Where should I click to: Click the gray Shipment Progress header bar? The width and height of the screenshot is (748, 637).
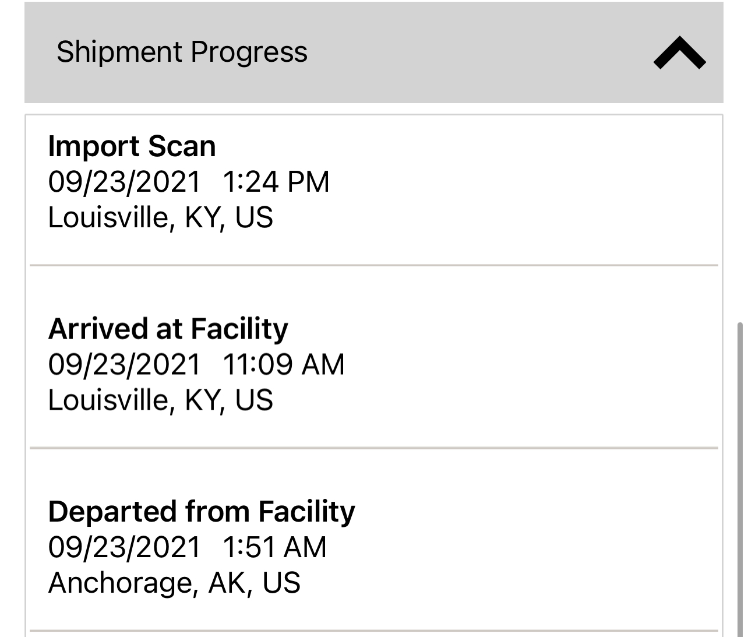(x=466, y=52)
